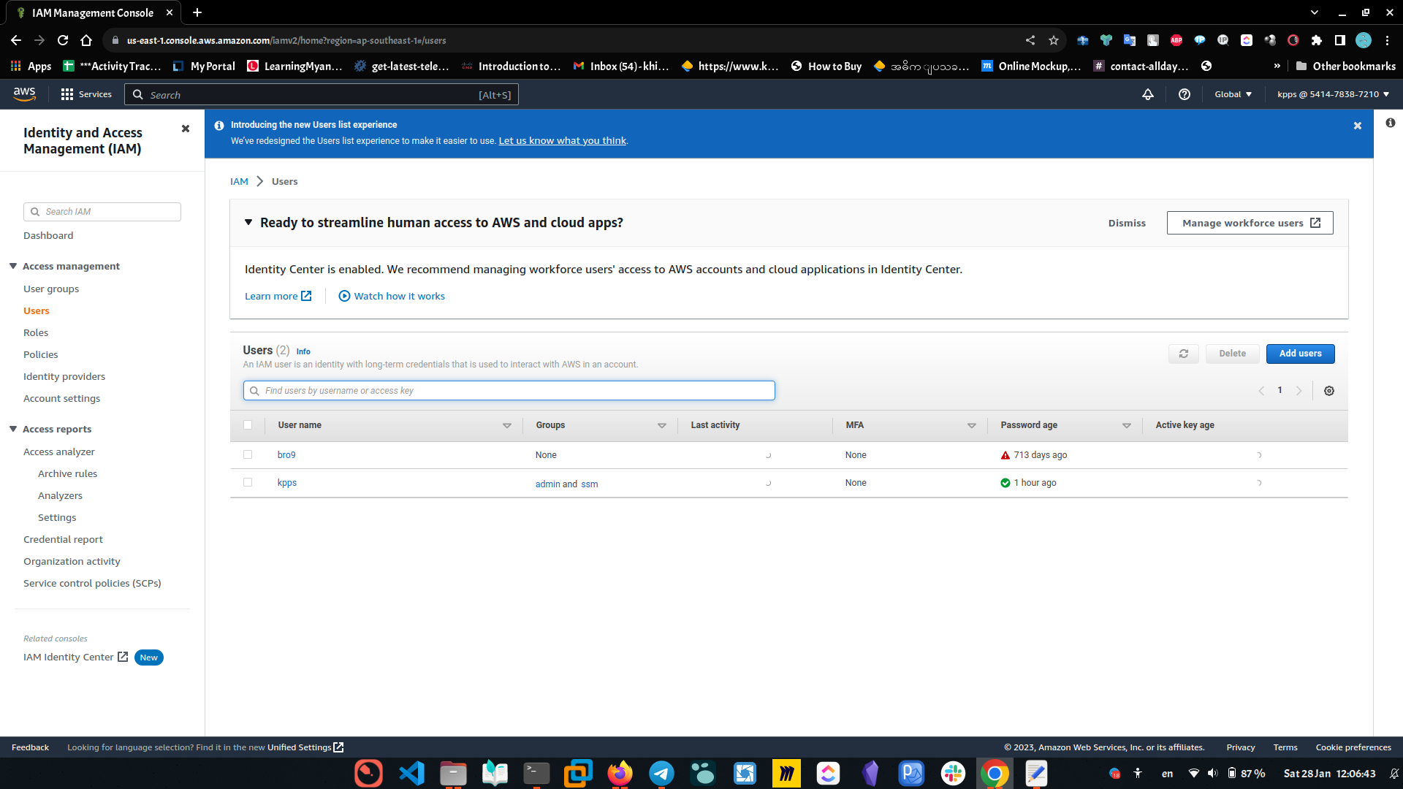
Task: Open Firefox from the taskbar
Action: (x=620, y=773)
